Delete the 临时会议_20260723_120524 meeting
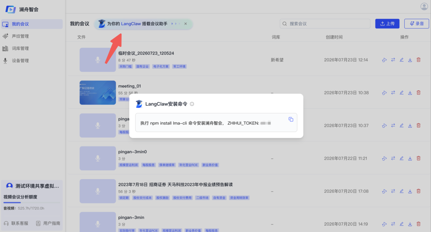 418,60
